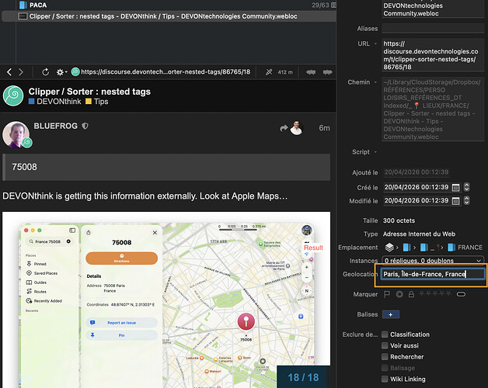Viewport: 488px width, 388px height.
Task: Check the Voir aussi exclusion checkbox
Action: [385, 346]
